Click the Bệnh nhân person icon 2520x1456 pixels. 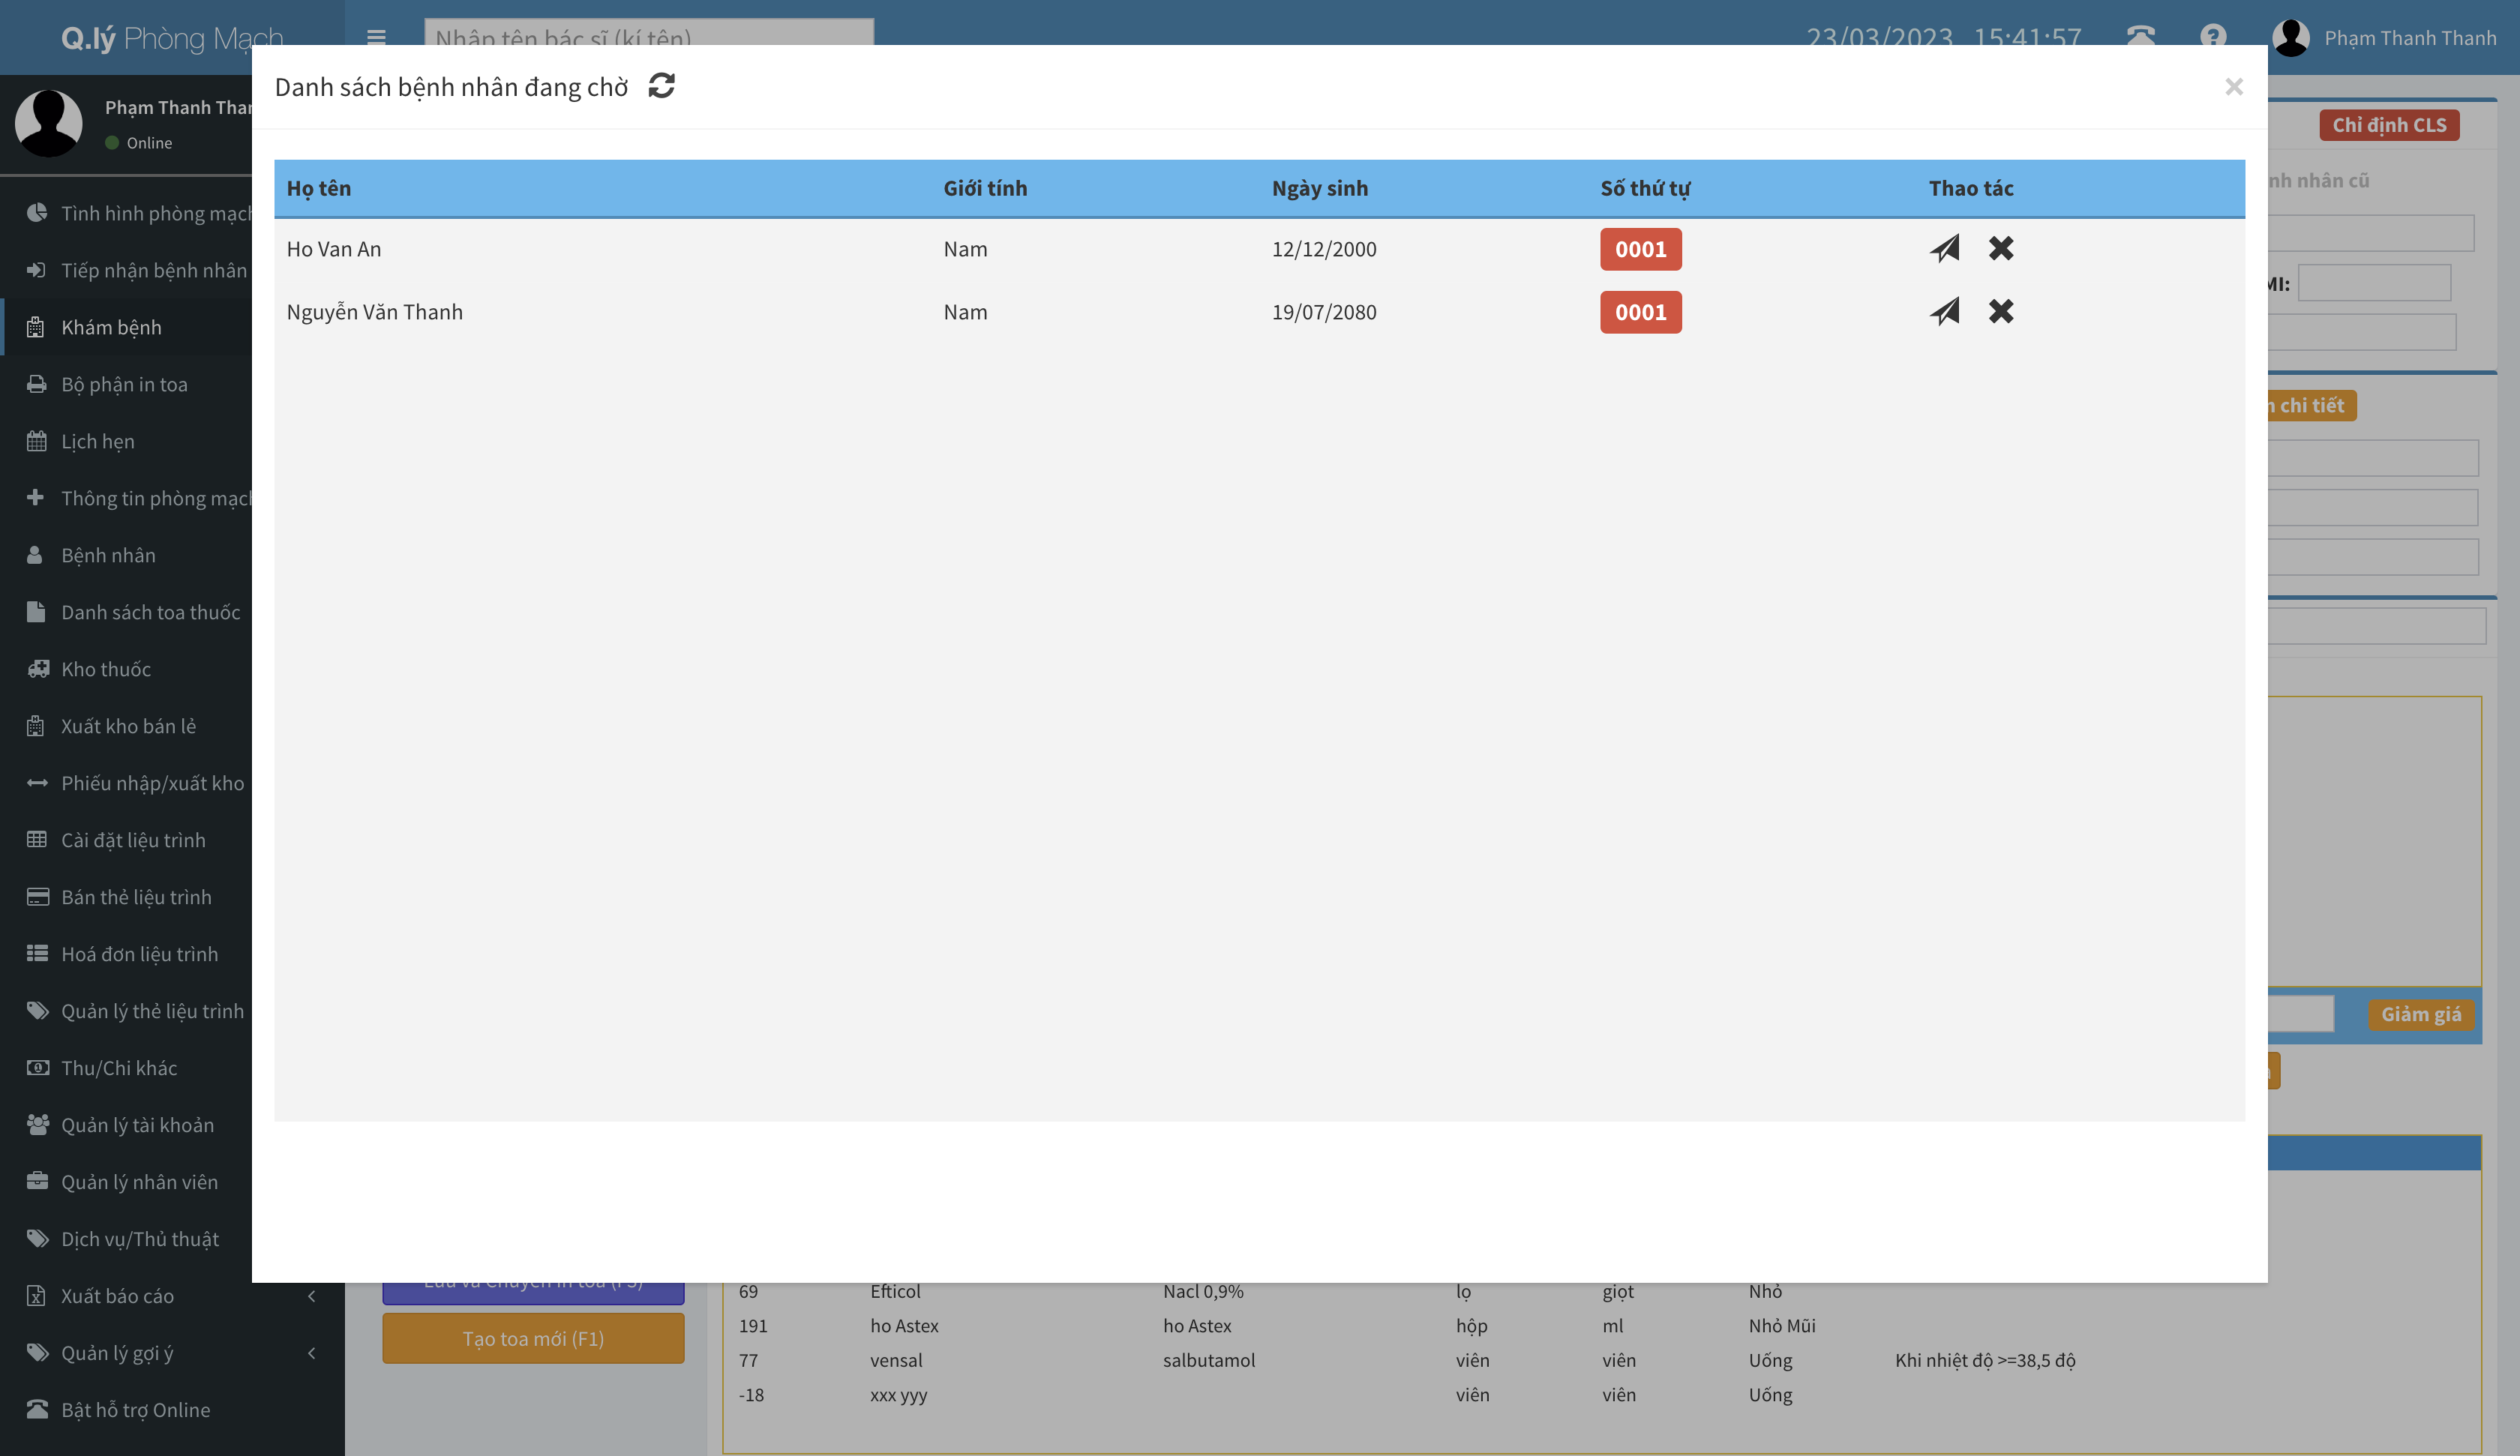click(35, 555)
